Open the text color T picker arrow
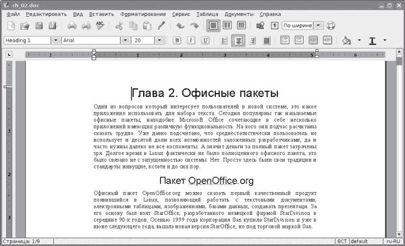Screen dimensions: 405x246 tap(385, 40)
